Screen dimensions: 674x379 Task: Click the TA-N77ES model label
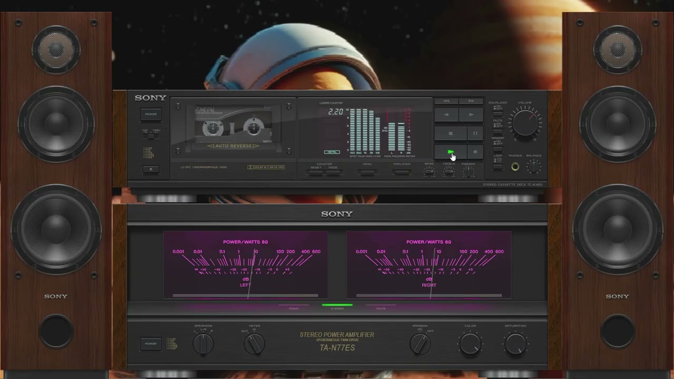[337, 348]
